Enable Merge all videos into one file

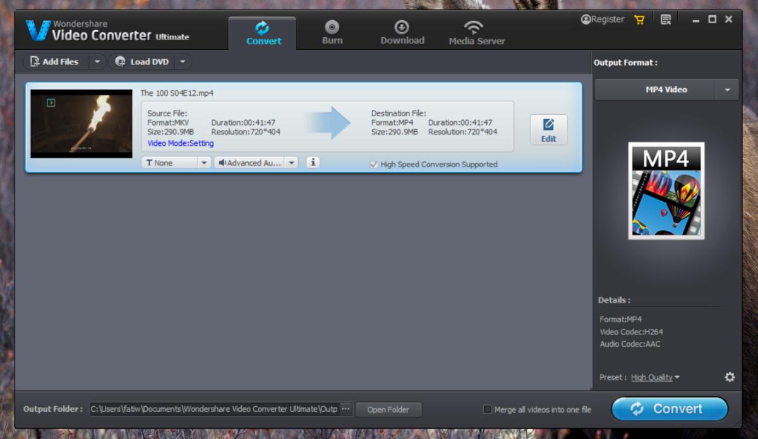pyautogui.click(x=487, y=409)
